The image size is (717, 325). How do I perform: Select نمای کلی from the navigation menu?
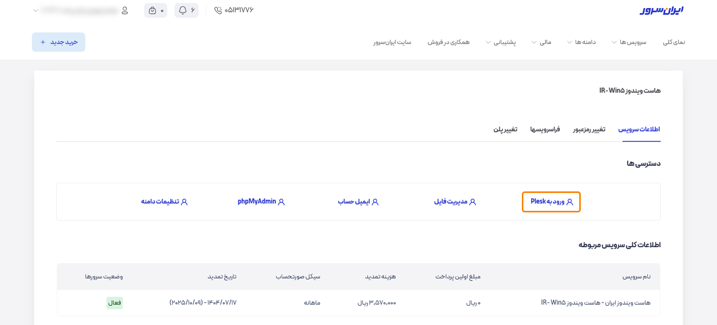tap(674, 42)
